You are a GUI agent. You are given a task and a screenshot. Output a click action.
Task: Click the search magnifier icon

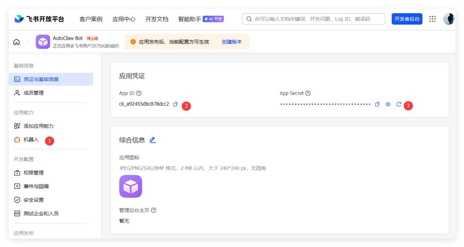pos(249,19)
